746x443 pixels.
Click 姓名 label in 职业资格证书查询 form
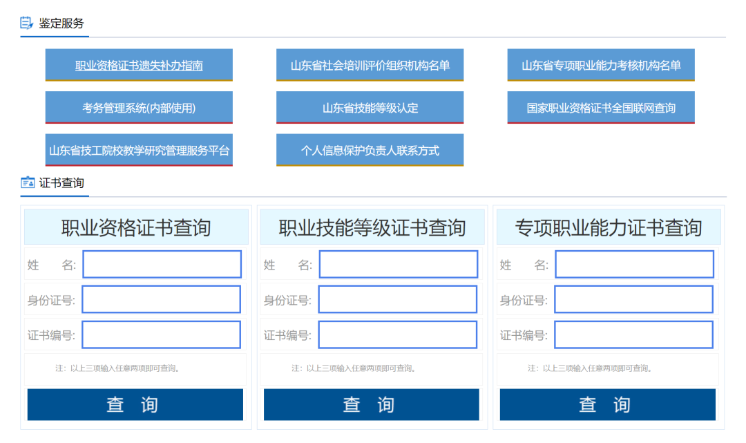tap(51, 265)
